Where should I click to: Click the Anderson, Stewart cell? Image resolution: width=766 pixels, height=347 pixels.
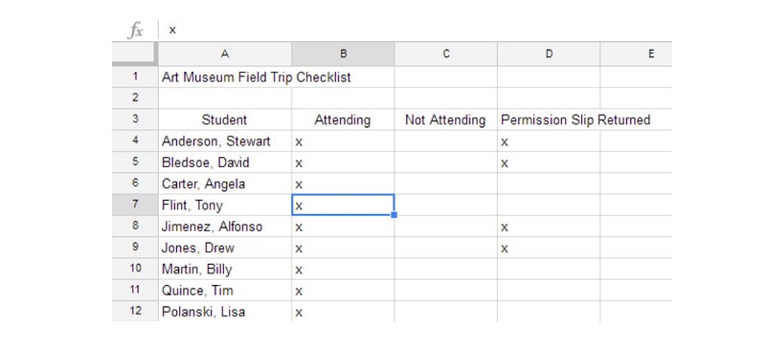[225, 141]
